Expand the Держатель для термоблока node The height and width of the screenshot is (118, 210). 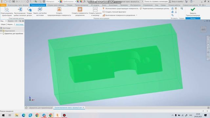[1, 33]
